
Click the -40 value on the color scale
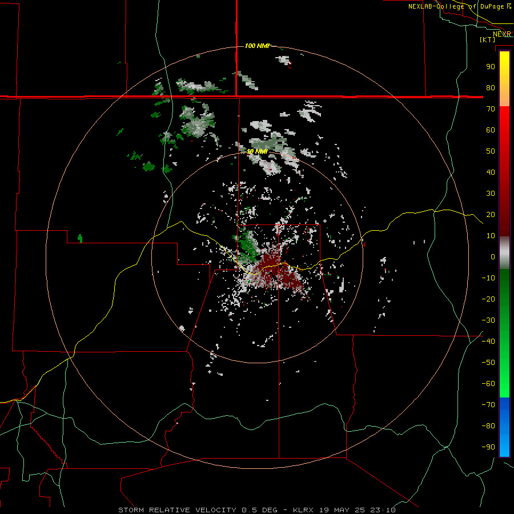point(488,342)
